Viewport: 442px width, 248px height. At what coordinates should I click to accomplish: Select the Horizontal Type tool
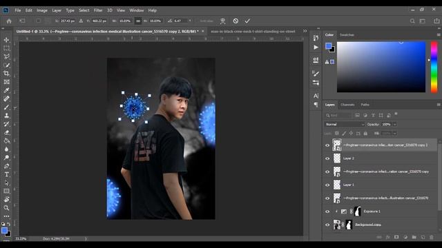pos(6,174)
